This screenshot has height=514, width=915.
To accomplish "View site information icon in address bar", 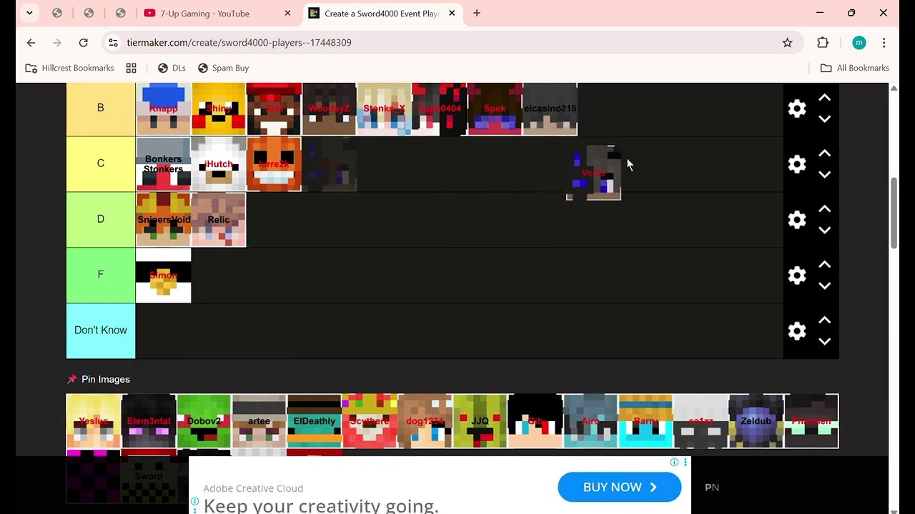I will 113,43.
